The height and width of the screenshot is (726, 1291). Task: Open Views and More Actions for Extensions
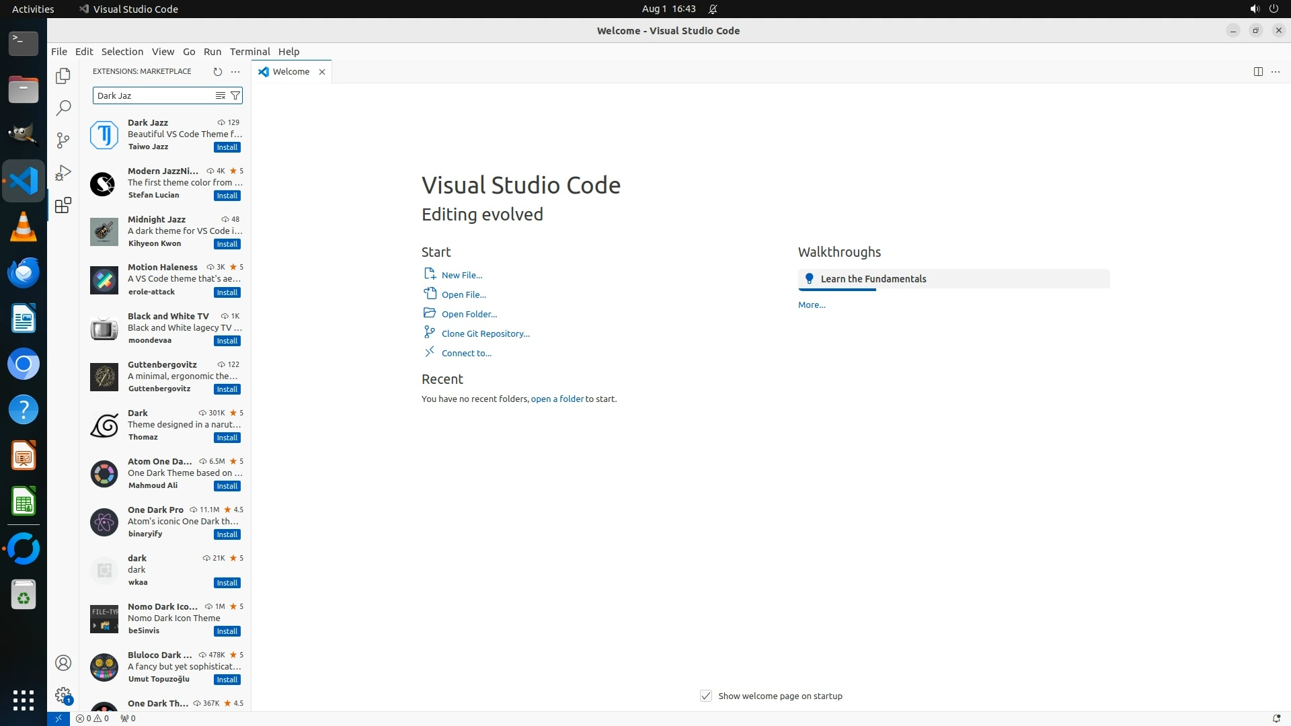tap(235, 71)
